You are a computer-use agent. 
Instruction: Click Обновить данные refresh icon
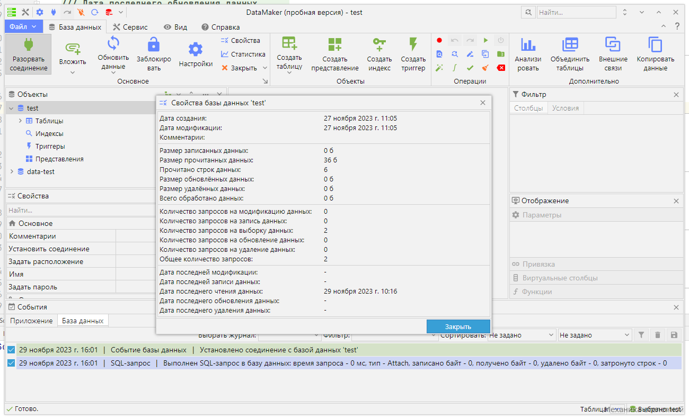click(113, 43)
